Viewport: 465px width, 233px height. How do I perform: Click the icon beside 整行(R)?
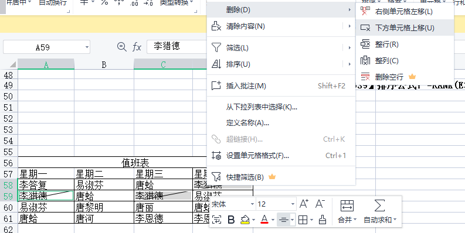pos(365,44)
